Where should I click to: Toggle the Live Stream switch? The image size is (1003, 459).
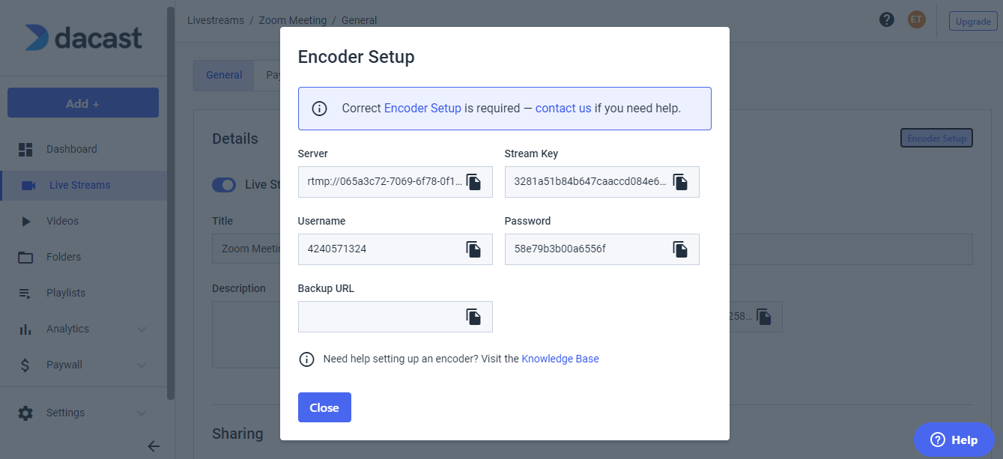(224, 185)
